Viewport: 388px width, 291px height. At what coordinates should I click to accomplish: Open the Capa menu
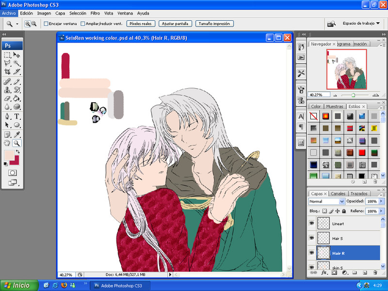pos(60,14)
